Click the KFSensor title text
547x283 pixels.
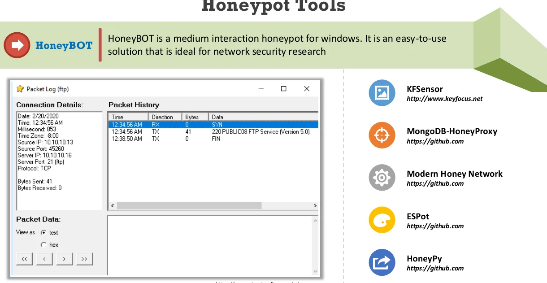425,89
